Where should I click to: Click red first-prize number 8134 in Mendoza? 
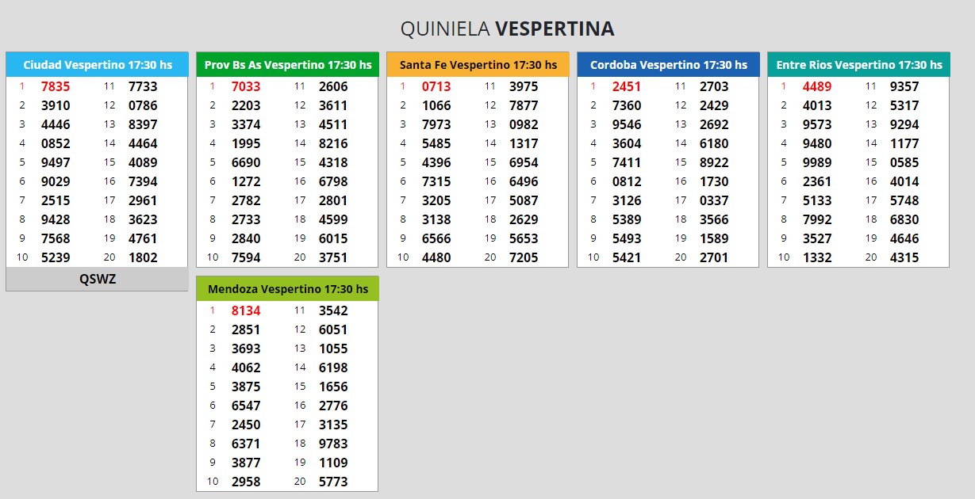point(246,310)
